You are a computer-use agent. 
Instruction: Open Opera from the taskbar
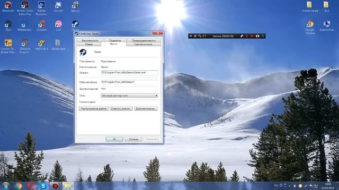(x=31, y=186)
